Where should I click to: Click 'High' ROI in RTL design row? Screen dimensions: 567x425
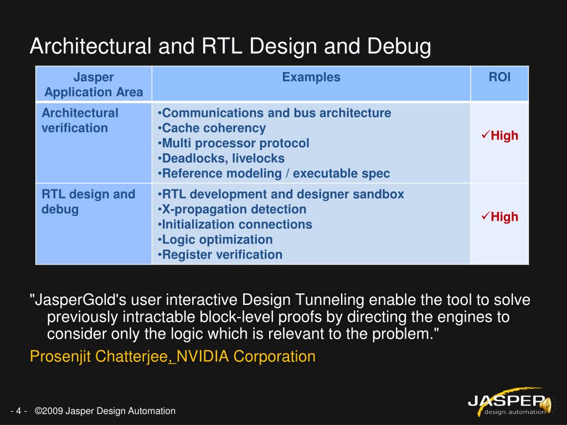500,217
